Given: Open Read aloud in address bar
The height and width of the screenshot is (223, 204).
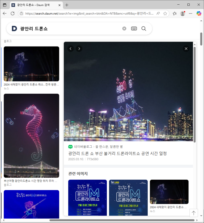Looking at the screenshot, I should click(158, 14).
